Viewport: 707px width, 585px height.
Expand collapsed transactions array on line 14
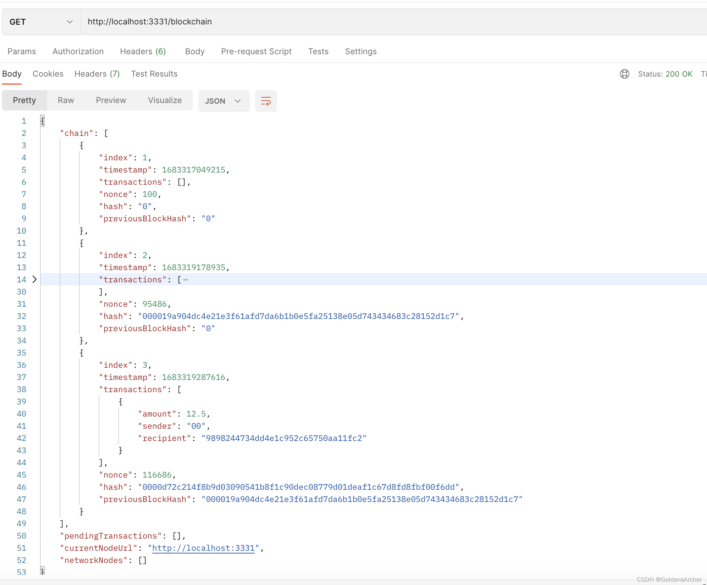pyautogui.click(x=34, y=279)
